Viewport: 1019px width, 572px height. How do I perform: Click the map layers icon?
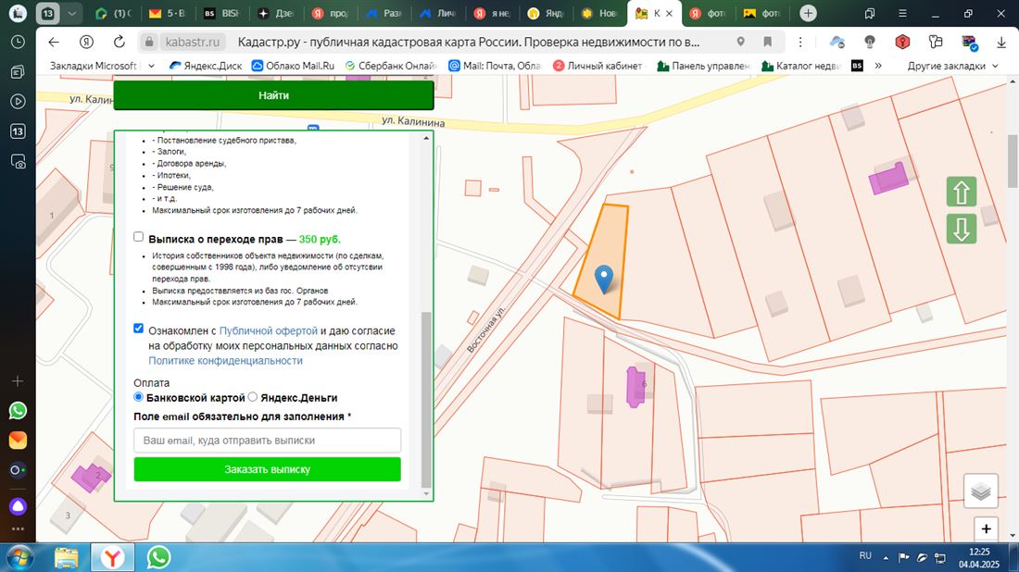pyautogui.click(x=981, y=491)
